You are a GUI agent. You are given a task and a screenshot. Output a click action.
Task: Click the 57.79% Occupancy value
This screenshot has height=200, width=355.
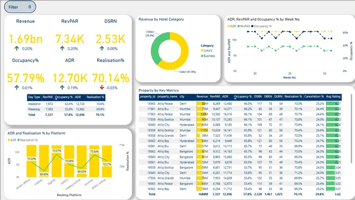(x=26, y=78)
